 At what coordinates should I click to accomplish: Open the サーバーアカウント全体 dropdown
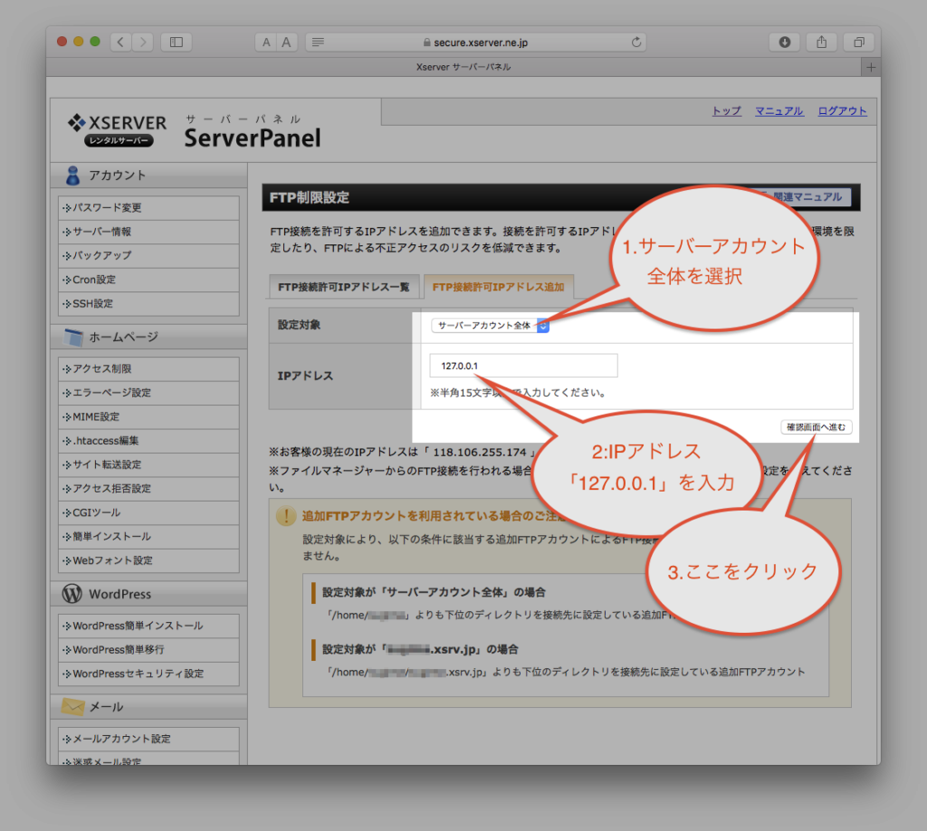[x=490, y=326]
